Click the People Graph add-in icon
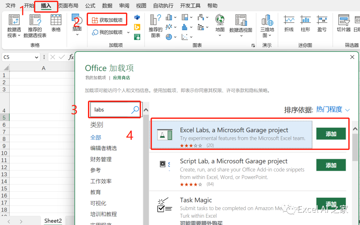This screenshot has width=360, height=225. point(137,37)
